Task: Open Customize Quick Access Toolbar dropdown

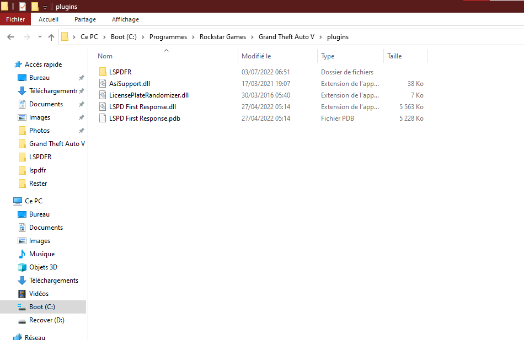Action: click(x=45, y=7)
